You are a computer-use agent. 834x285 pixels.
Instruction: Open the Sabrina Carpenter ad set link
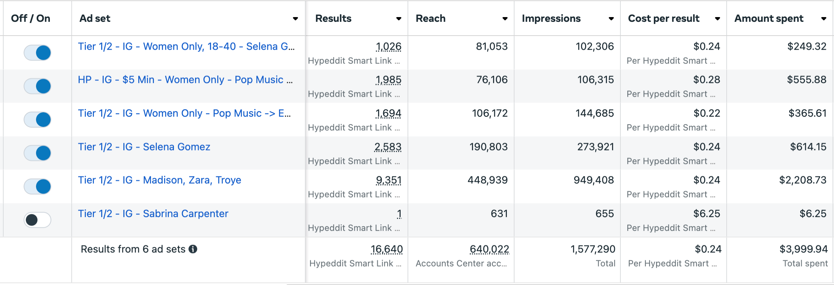pos(153,214)
